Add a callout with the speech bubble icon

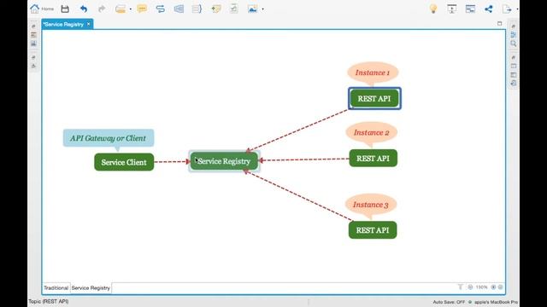[142, 9]
